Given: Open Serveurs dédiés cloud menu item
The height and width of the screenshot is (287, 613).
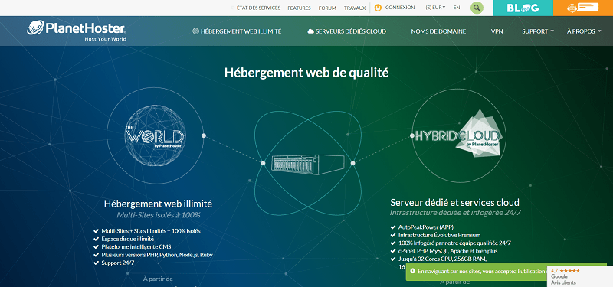Looking at the screenshot, I should pos(347,31).
